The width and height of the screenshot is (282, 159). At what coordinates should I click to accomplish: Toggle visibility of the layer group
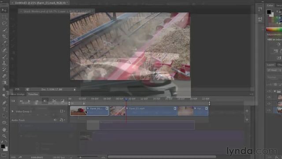coord(269,91)
